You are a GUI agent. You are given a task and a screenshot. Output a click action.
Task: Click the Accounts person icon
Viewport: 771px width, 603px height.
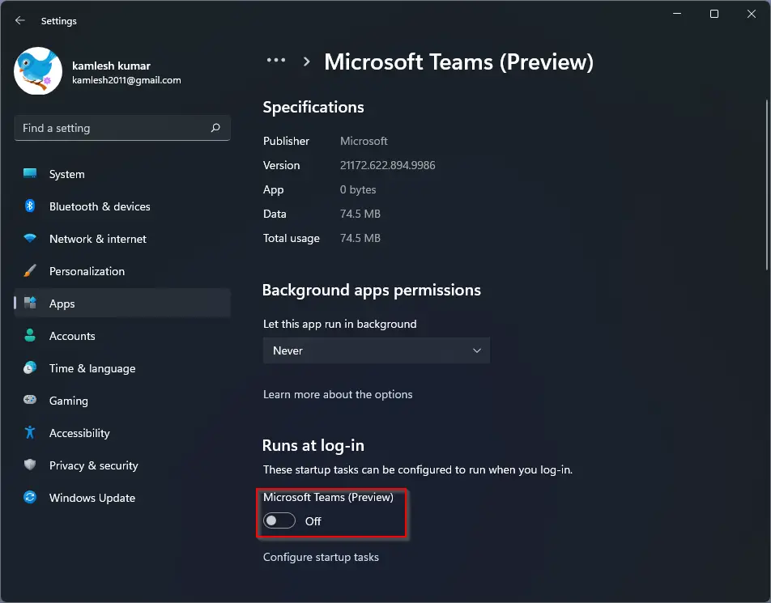click(x=30, y=336)
